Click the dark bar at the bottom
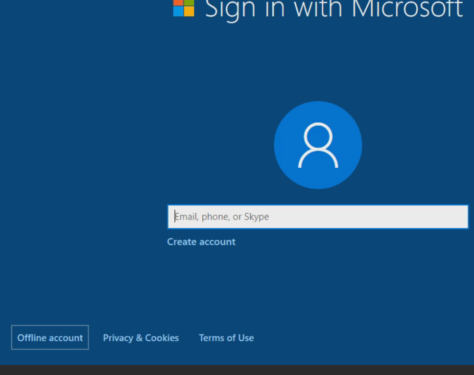The height and width of the screenshot is (375, 474). tap(237, 370)
